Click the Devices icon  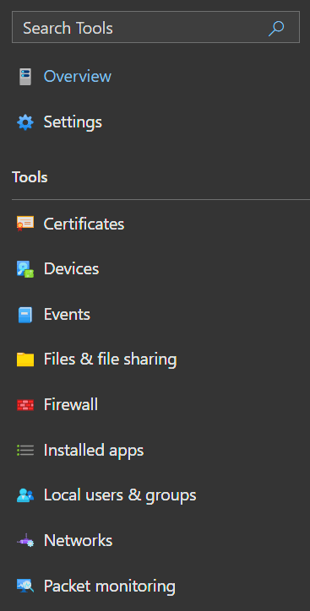(x=25, y=269)
